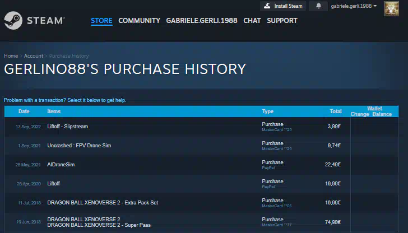Open the SUPPORT menu
Screen dimensions: 408x233
point(282,21)
